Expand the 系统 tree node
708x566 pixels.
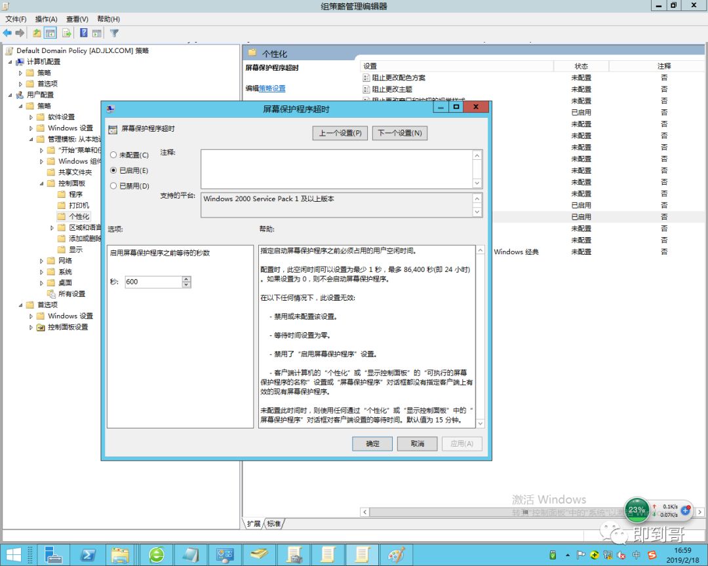41,272
